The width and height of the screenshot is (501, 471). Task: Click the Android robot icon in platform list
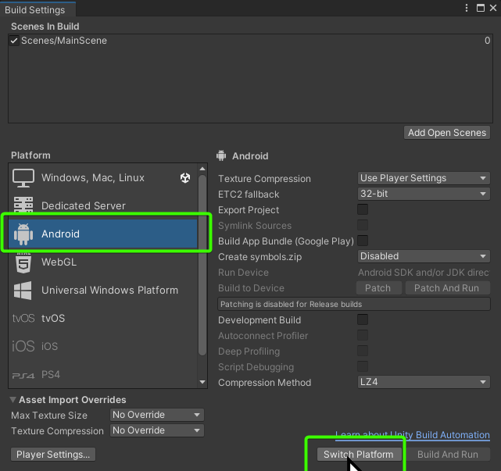(23, 234)
